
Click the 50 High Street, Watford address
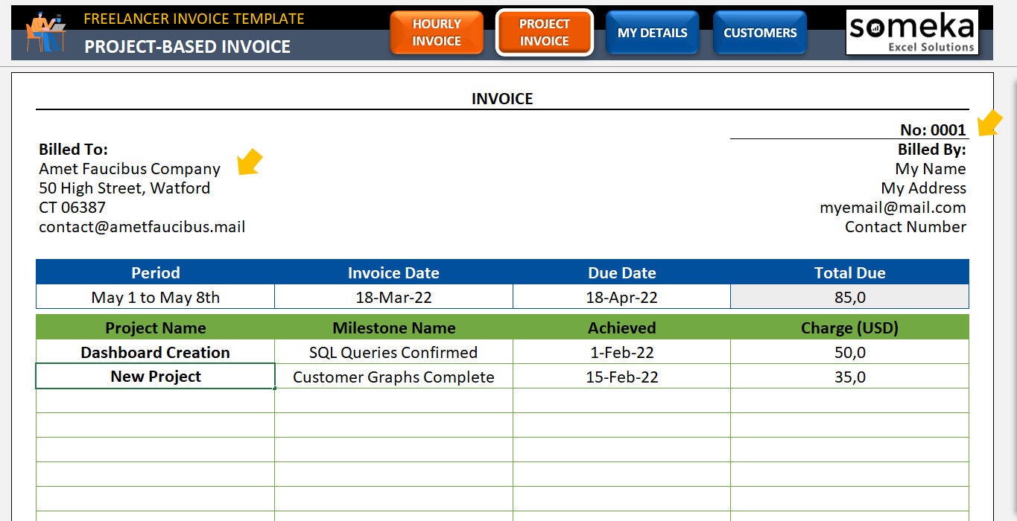[x=124, y=188]
